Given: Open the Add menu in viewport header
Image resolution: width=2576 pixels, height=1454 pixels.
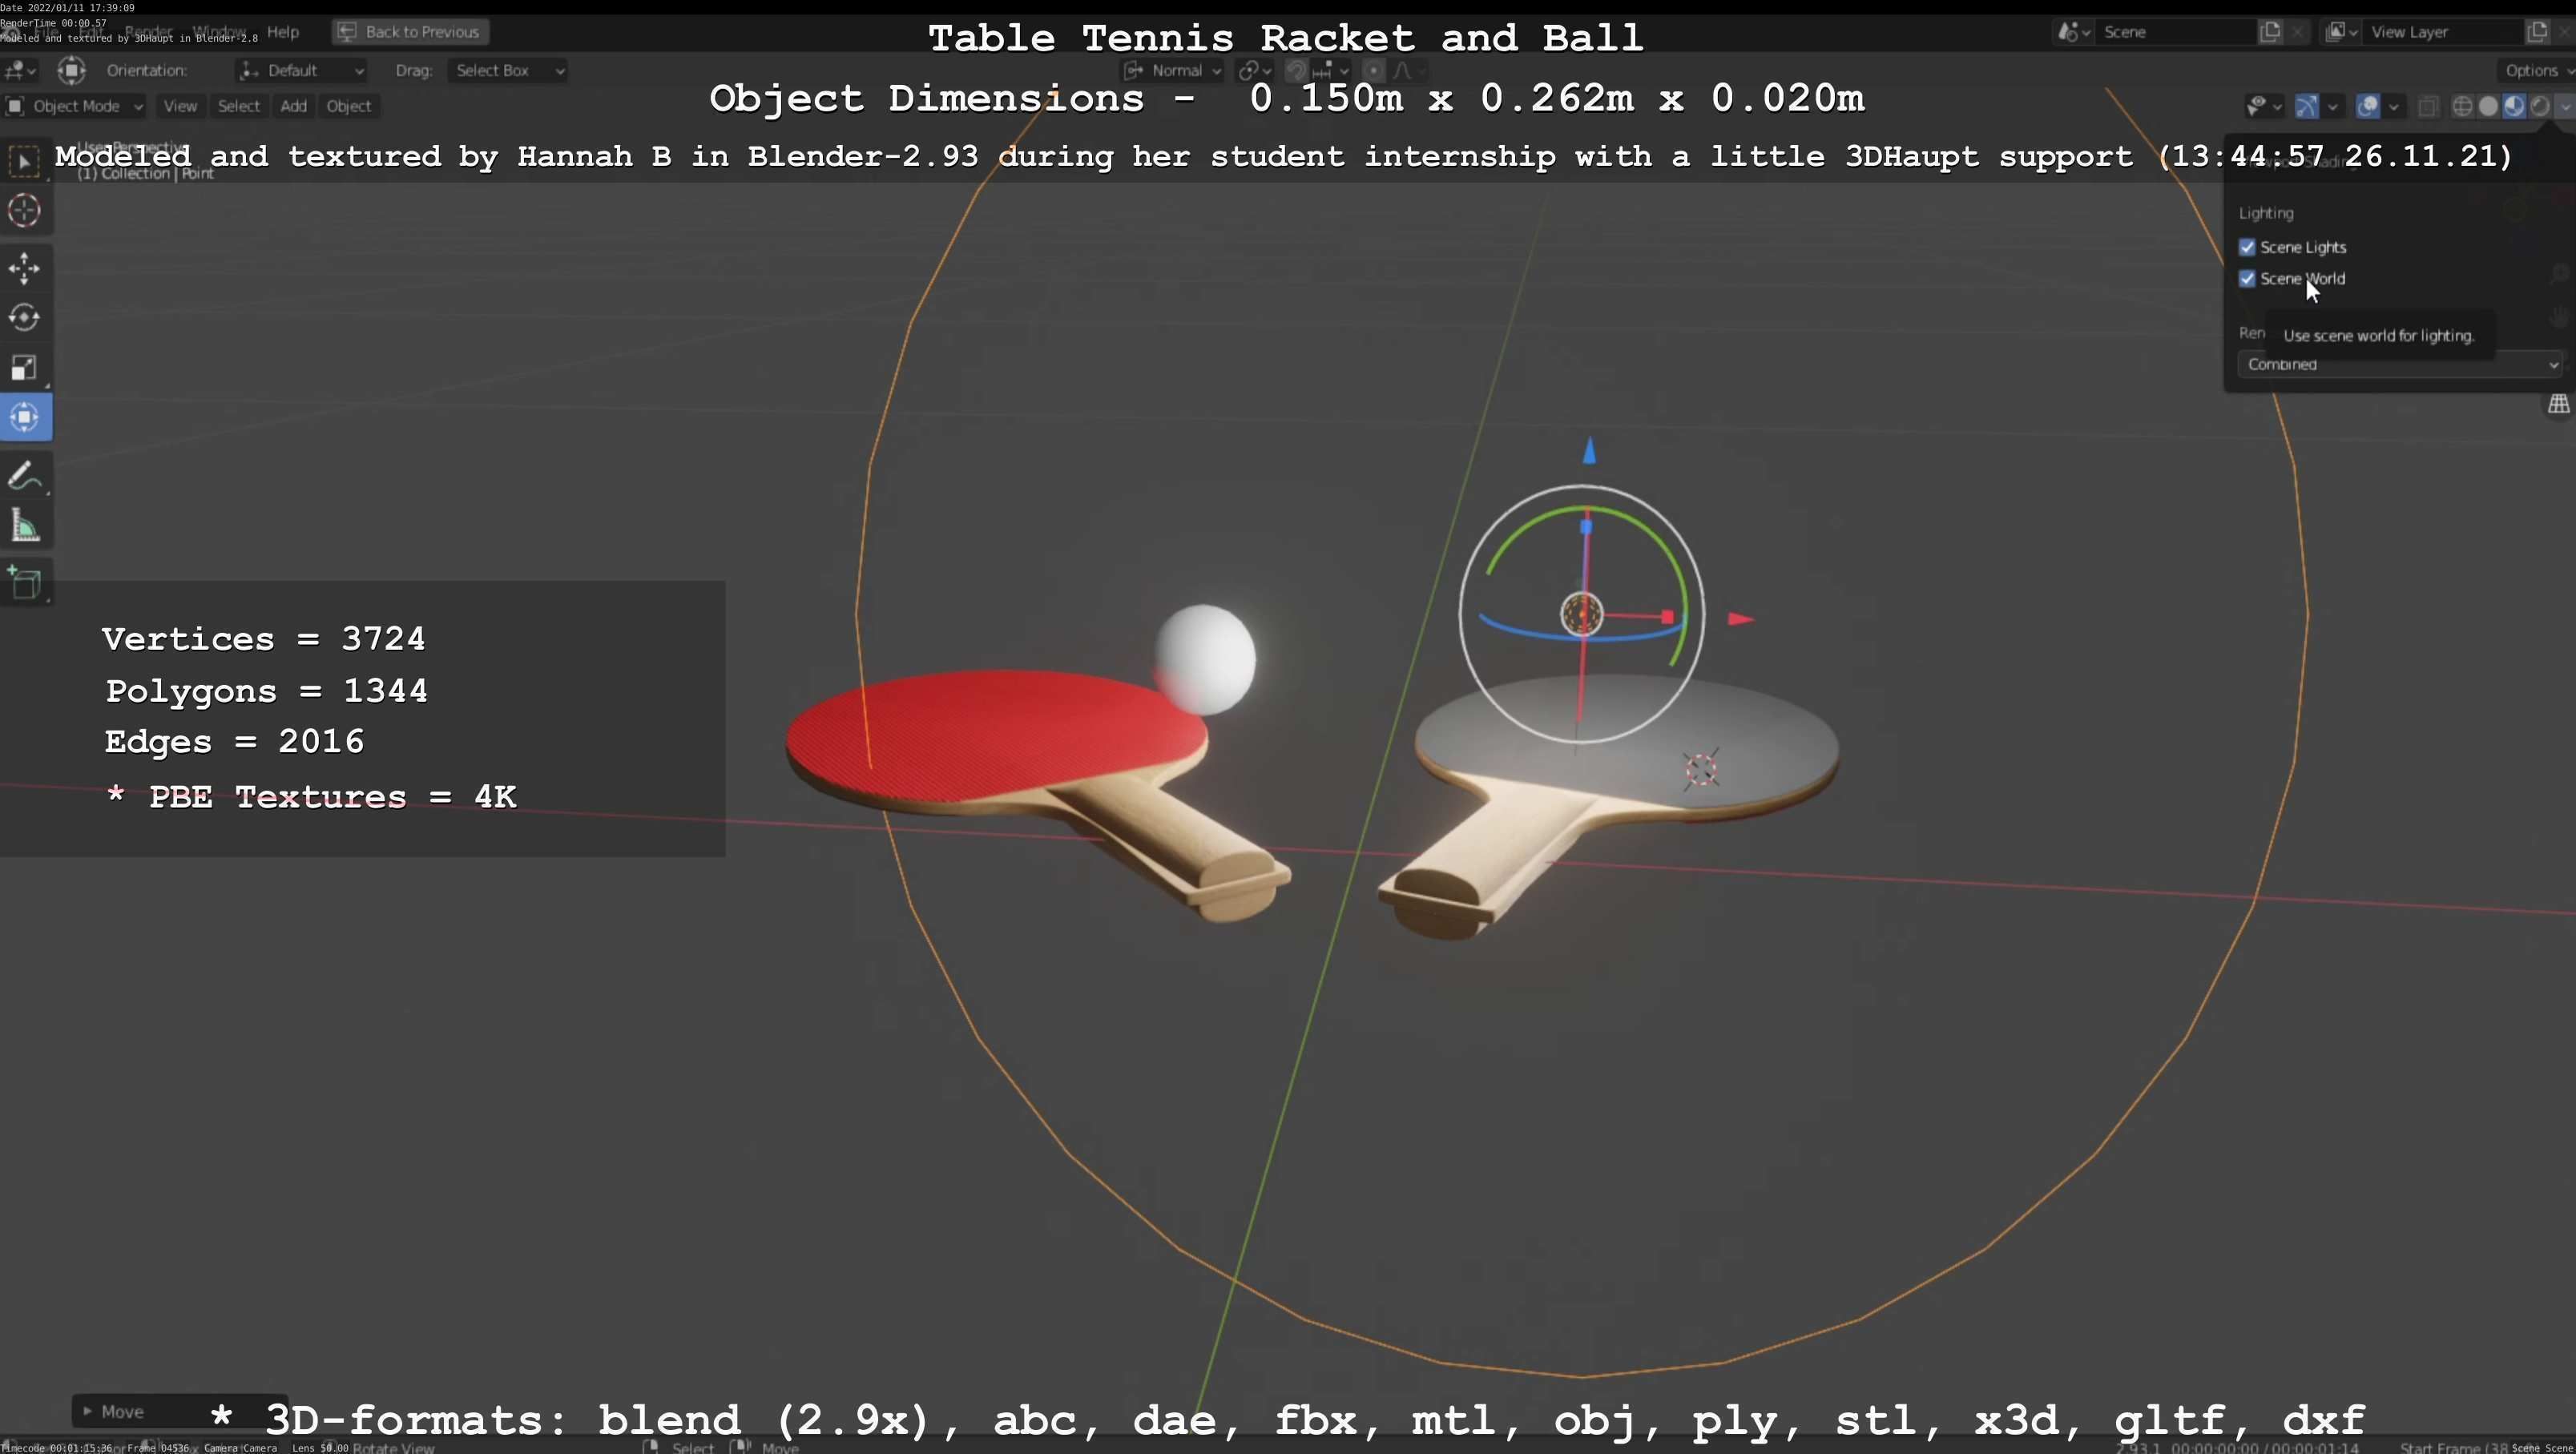Looking at the screenshot, I should point(293,106).
